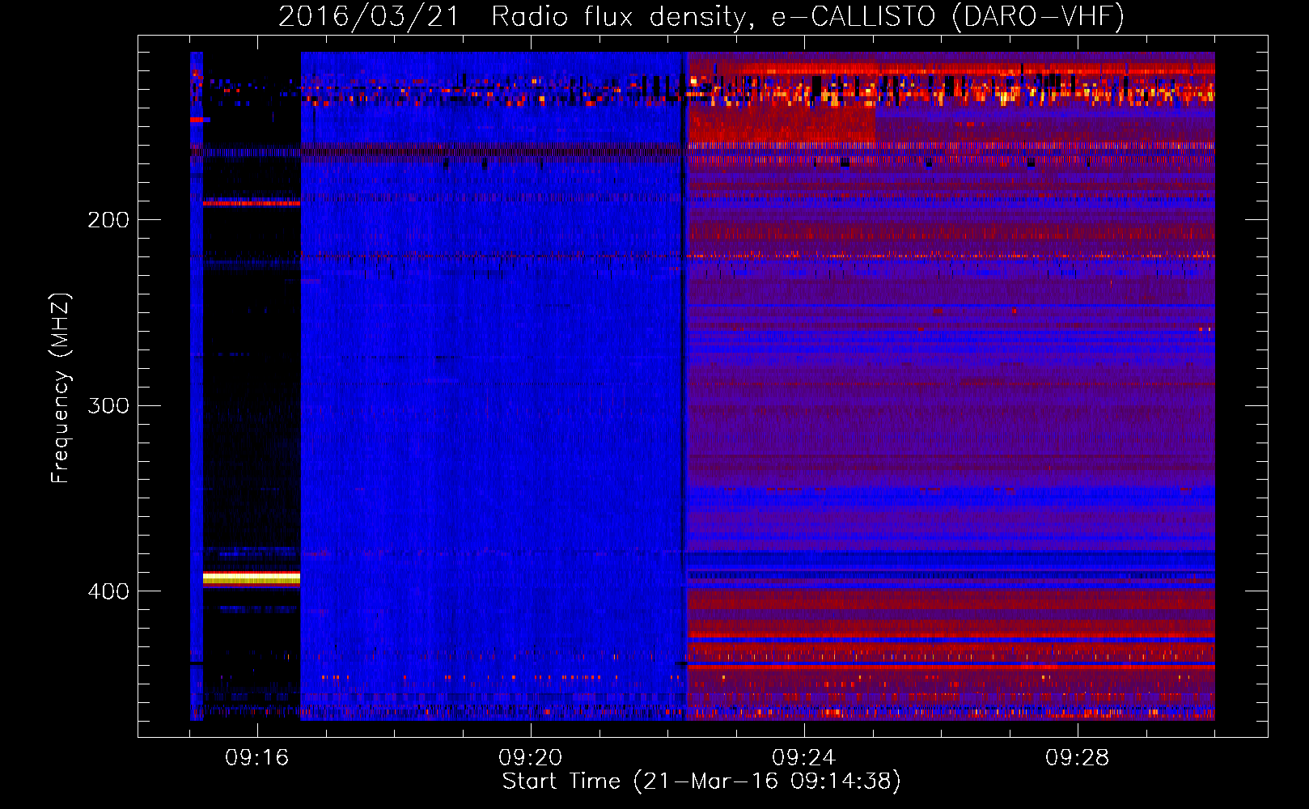Image resolution: width=1309 pixels, height=809 pixels.
Task: Click the "Start Time (21-Mar-16 09:14:38)" axis label
Action: coord(701,781)
